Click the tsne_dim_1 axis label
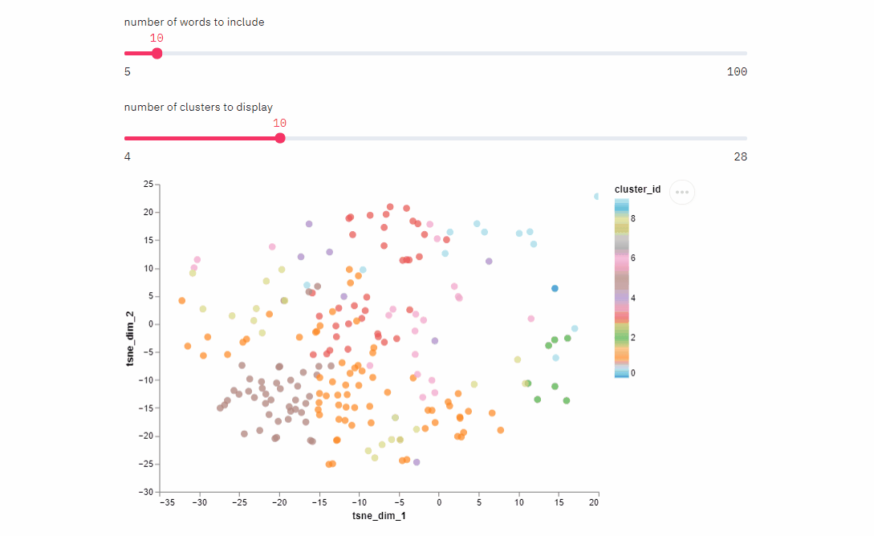Image resolution: width=874 pixels, height=536 pixels. pos(380,516)
